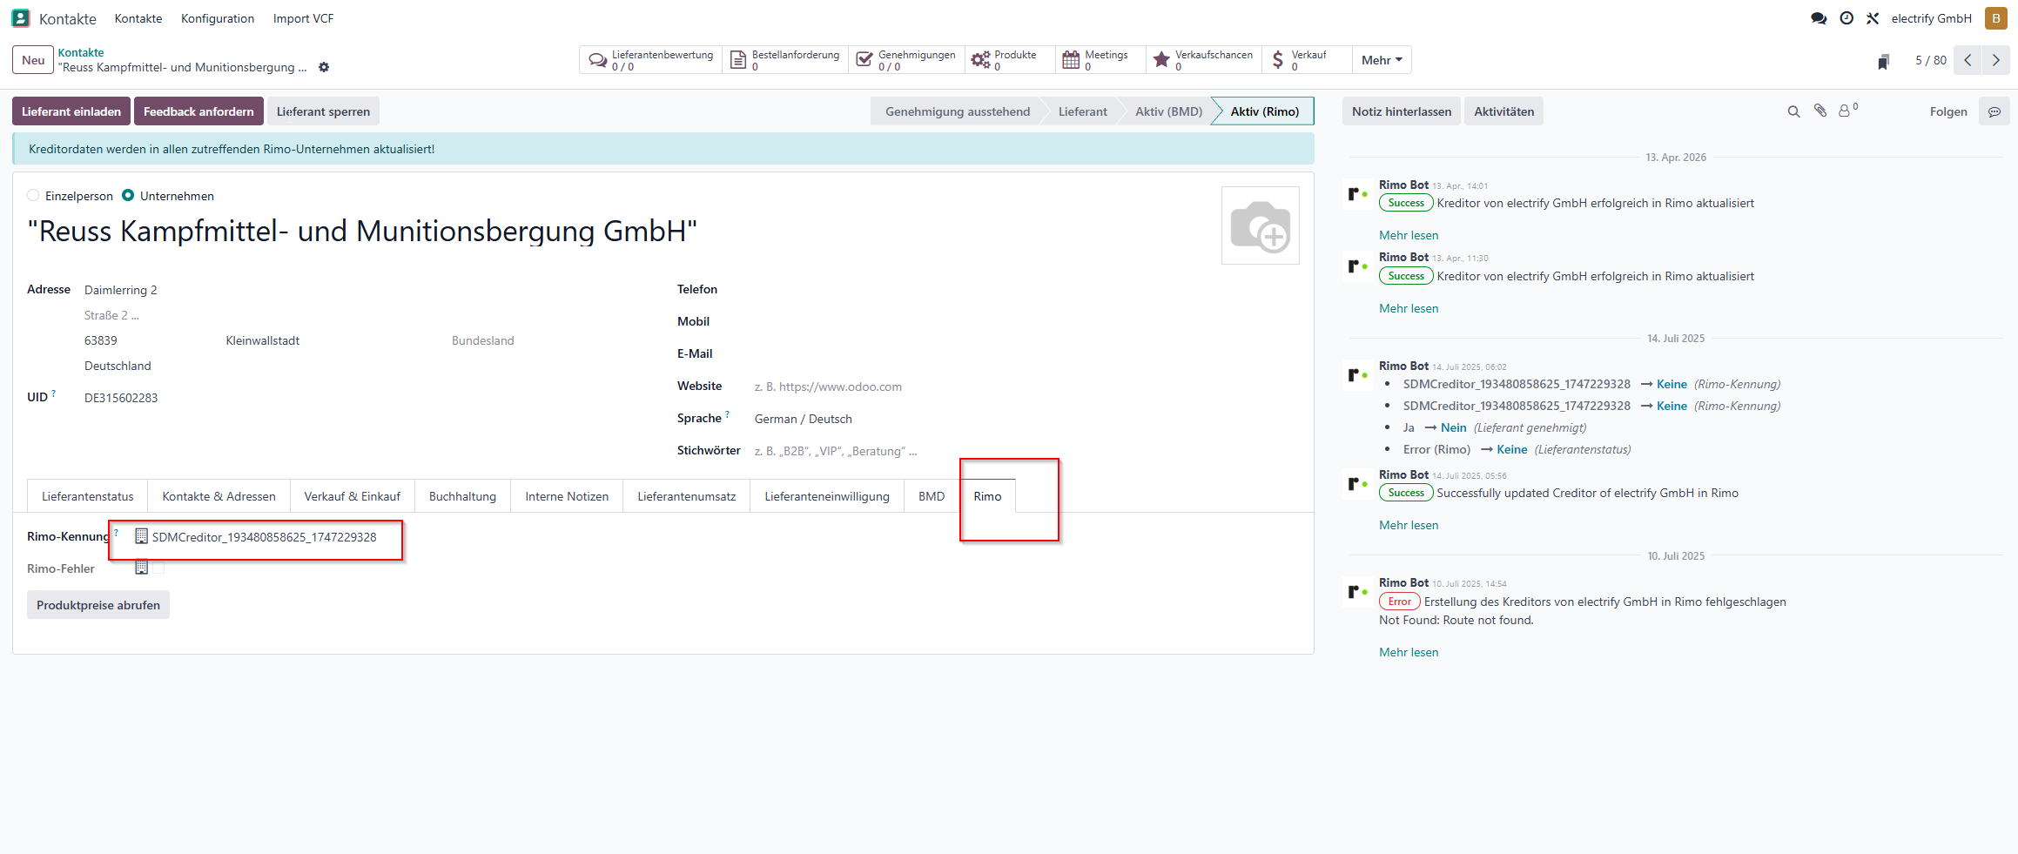Select the Einzelperson radio button
Image resolution: width=2018 pixels, height=854 pixels.
33,196
